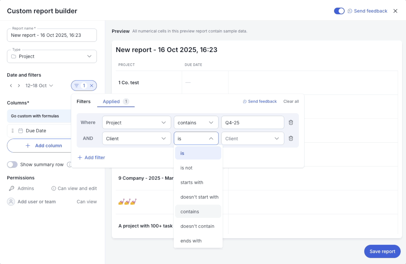The width and height of the screenshot is (406, 264).
Task: Clear the applied filter badge X
Action: pyautogui.click(x=92, y=86)
